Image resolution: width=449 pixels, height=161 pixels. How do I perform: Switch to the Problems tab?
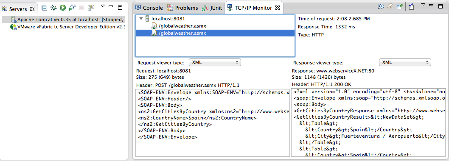tap(182, 8)
